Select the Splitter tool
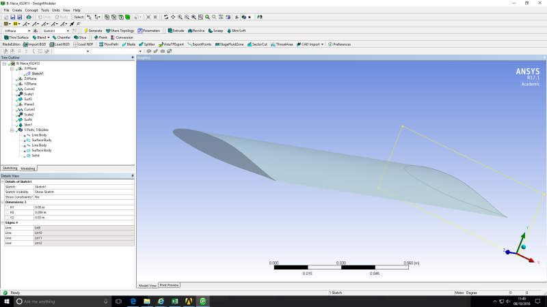Image resolution: width=547 pixels, height=307 pixels. click(x=147, y=44)
